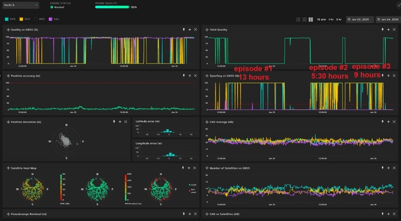Click the plus icon on Number of Satellites panel
This screenshot has width=401, height=221.
click(x=388, y=168)
